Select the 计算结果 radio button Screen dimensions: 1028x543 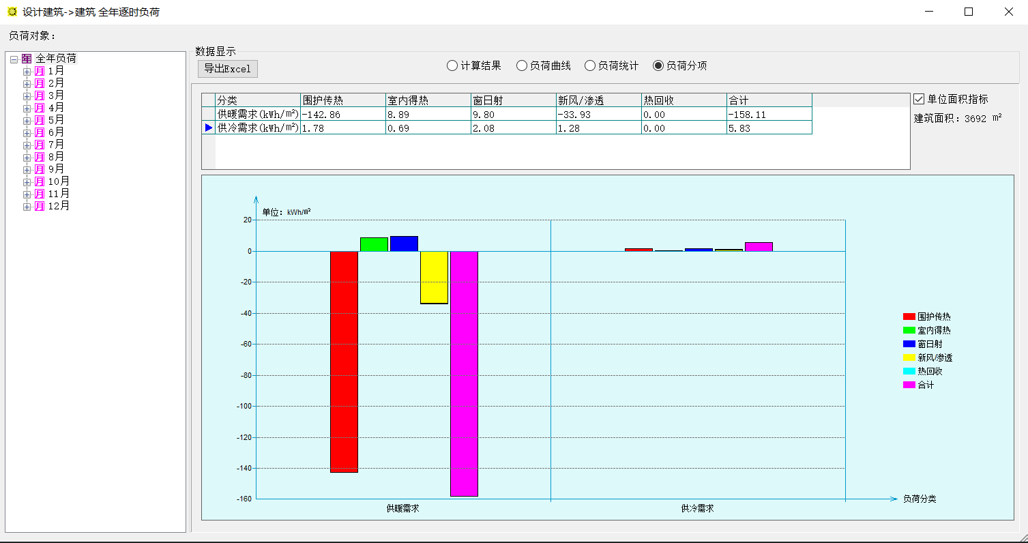[452, 65]
